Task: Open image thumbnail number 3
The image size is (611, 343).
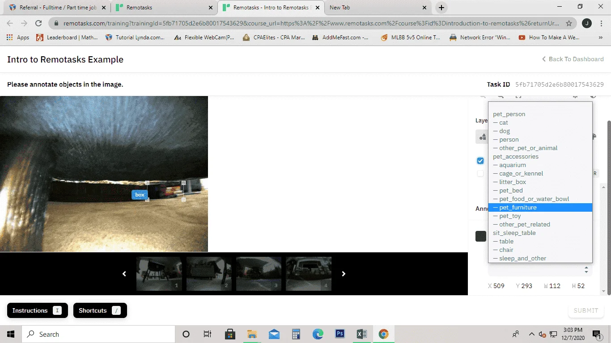Action: coord(259,274)
